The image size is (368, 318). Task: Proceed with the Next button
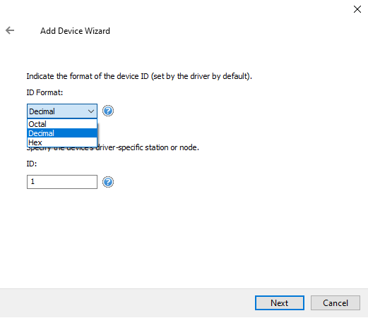280,302
